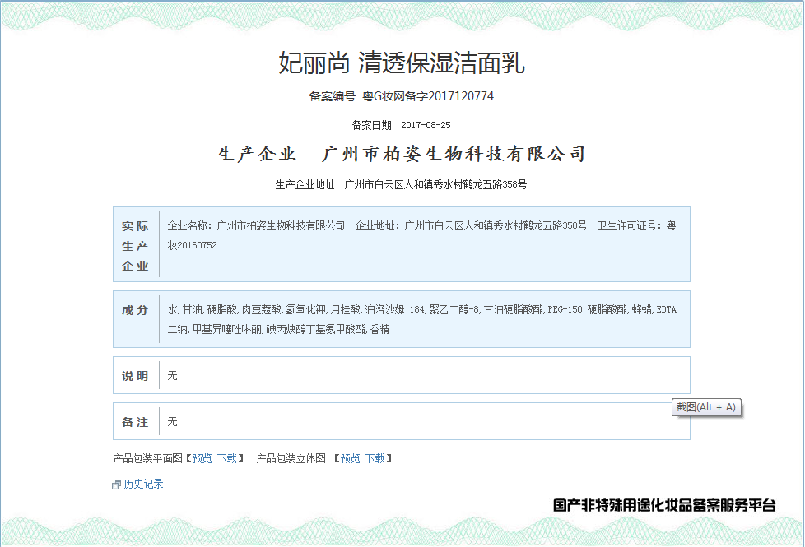This screenshot has height=547, width=805.
Task: Click the ingredient 香精
Action: pyautogui.click(x=380, y=329)
